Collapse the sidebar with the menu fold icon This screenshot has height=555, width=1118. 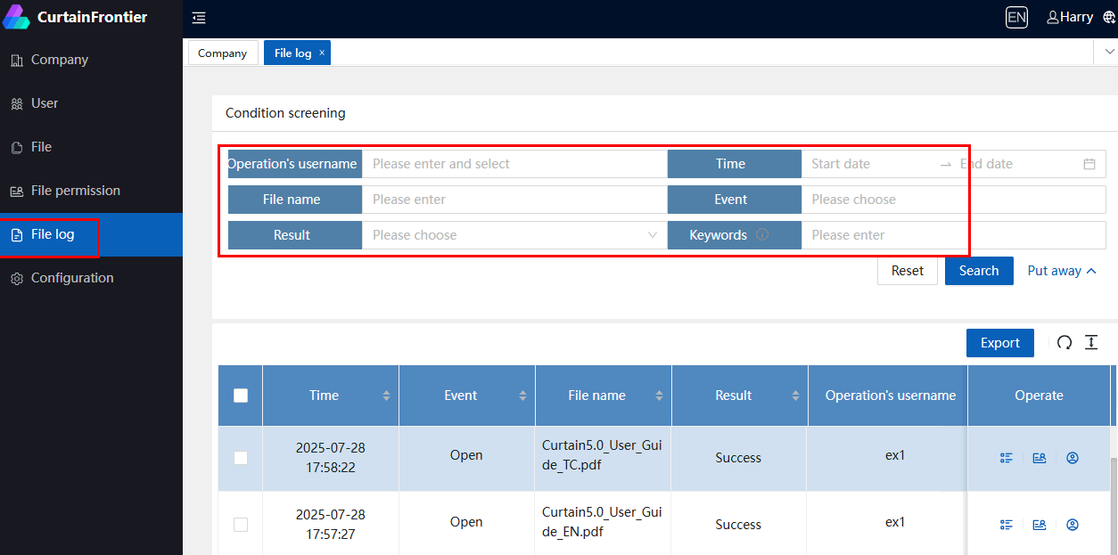[x=199, y=18]
